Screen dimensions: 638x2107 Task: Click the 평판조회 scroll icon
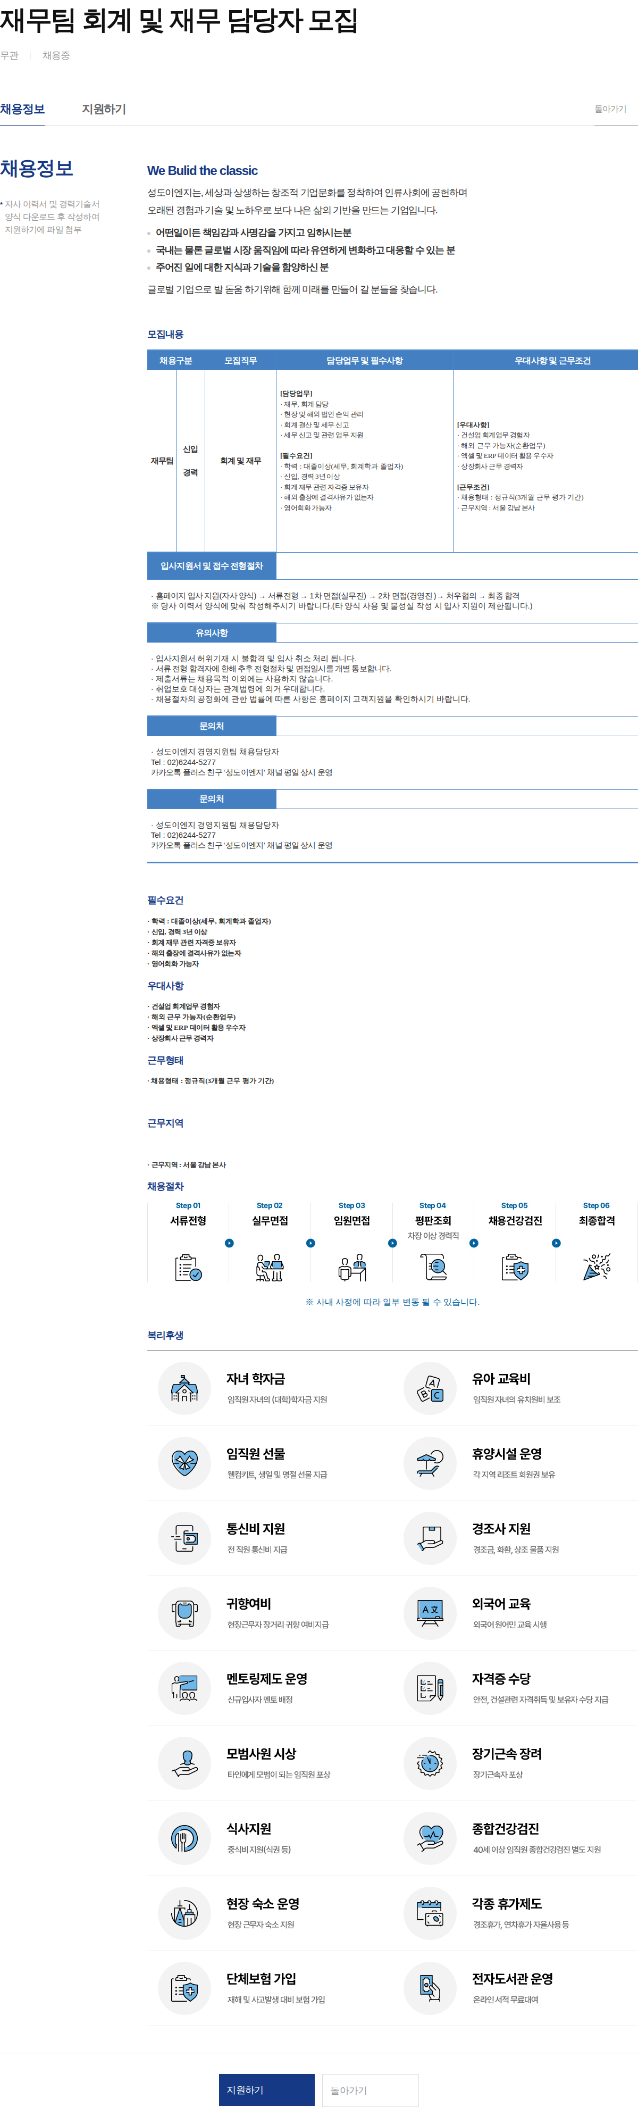433,1266
